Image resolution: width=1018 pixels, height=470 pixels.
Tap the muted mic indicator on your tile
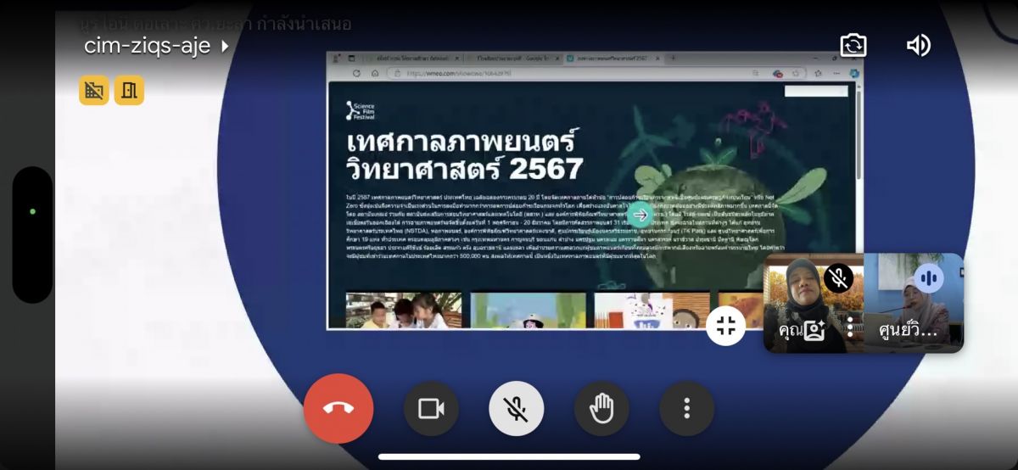(839, 277)
